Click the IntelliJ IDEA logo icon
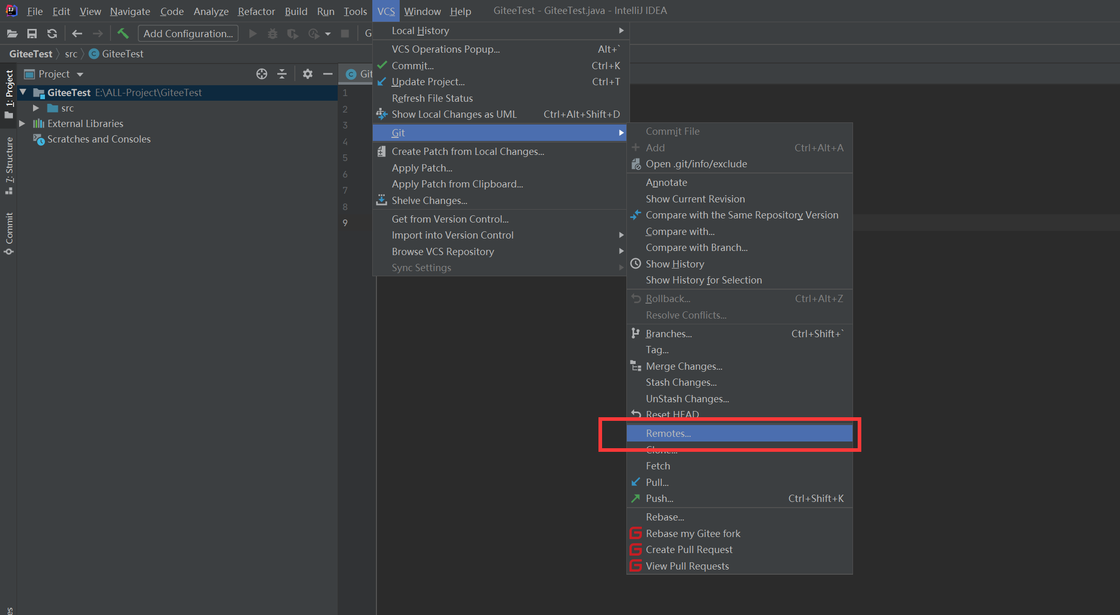 pyautogui.click(x=11, y=10)
